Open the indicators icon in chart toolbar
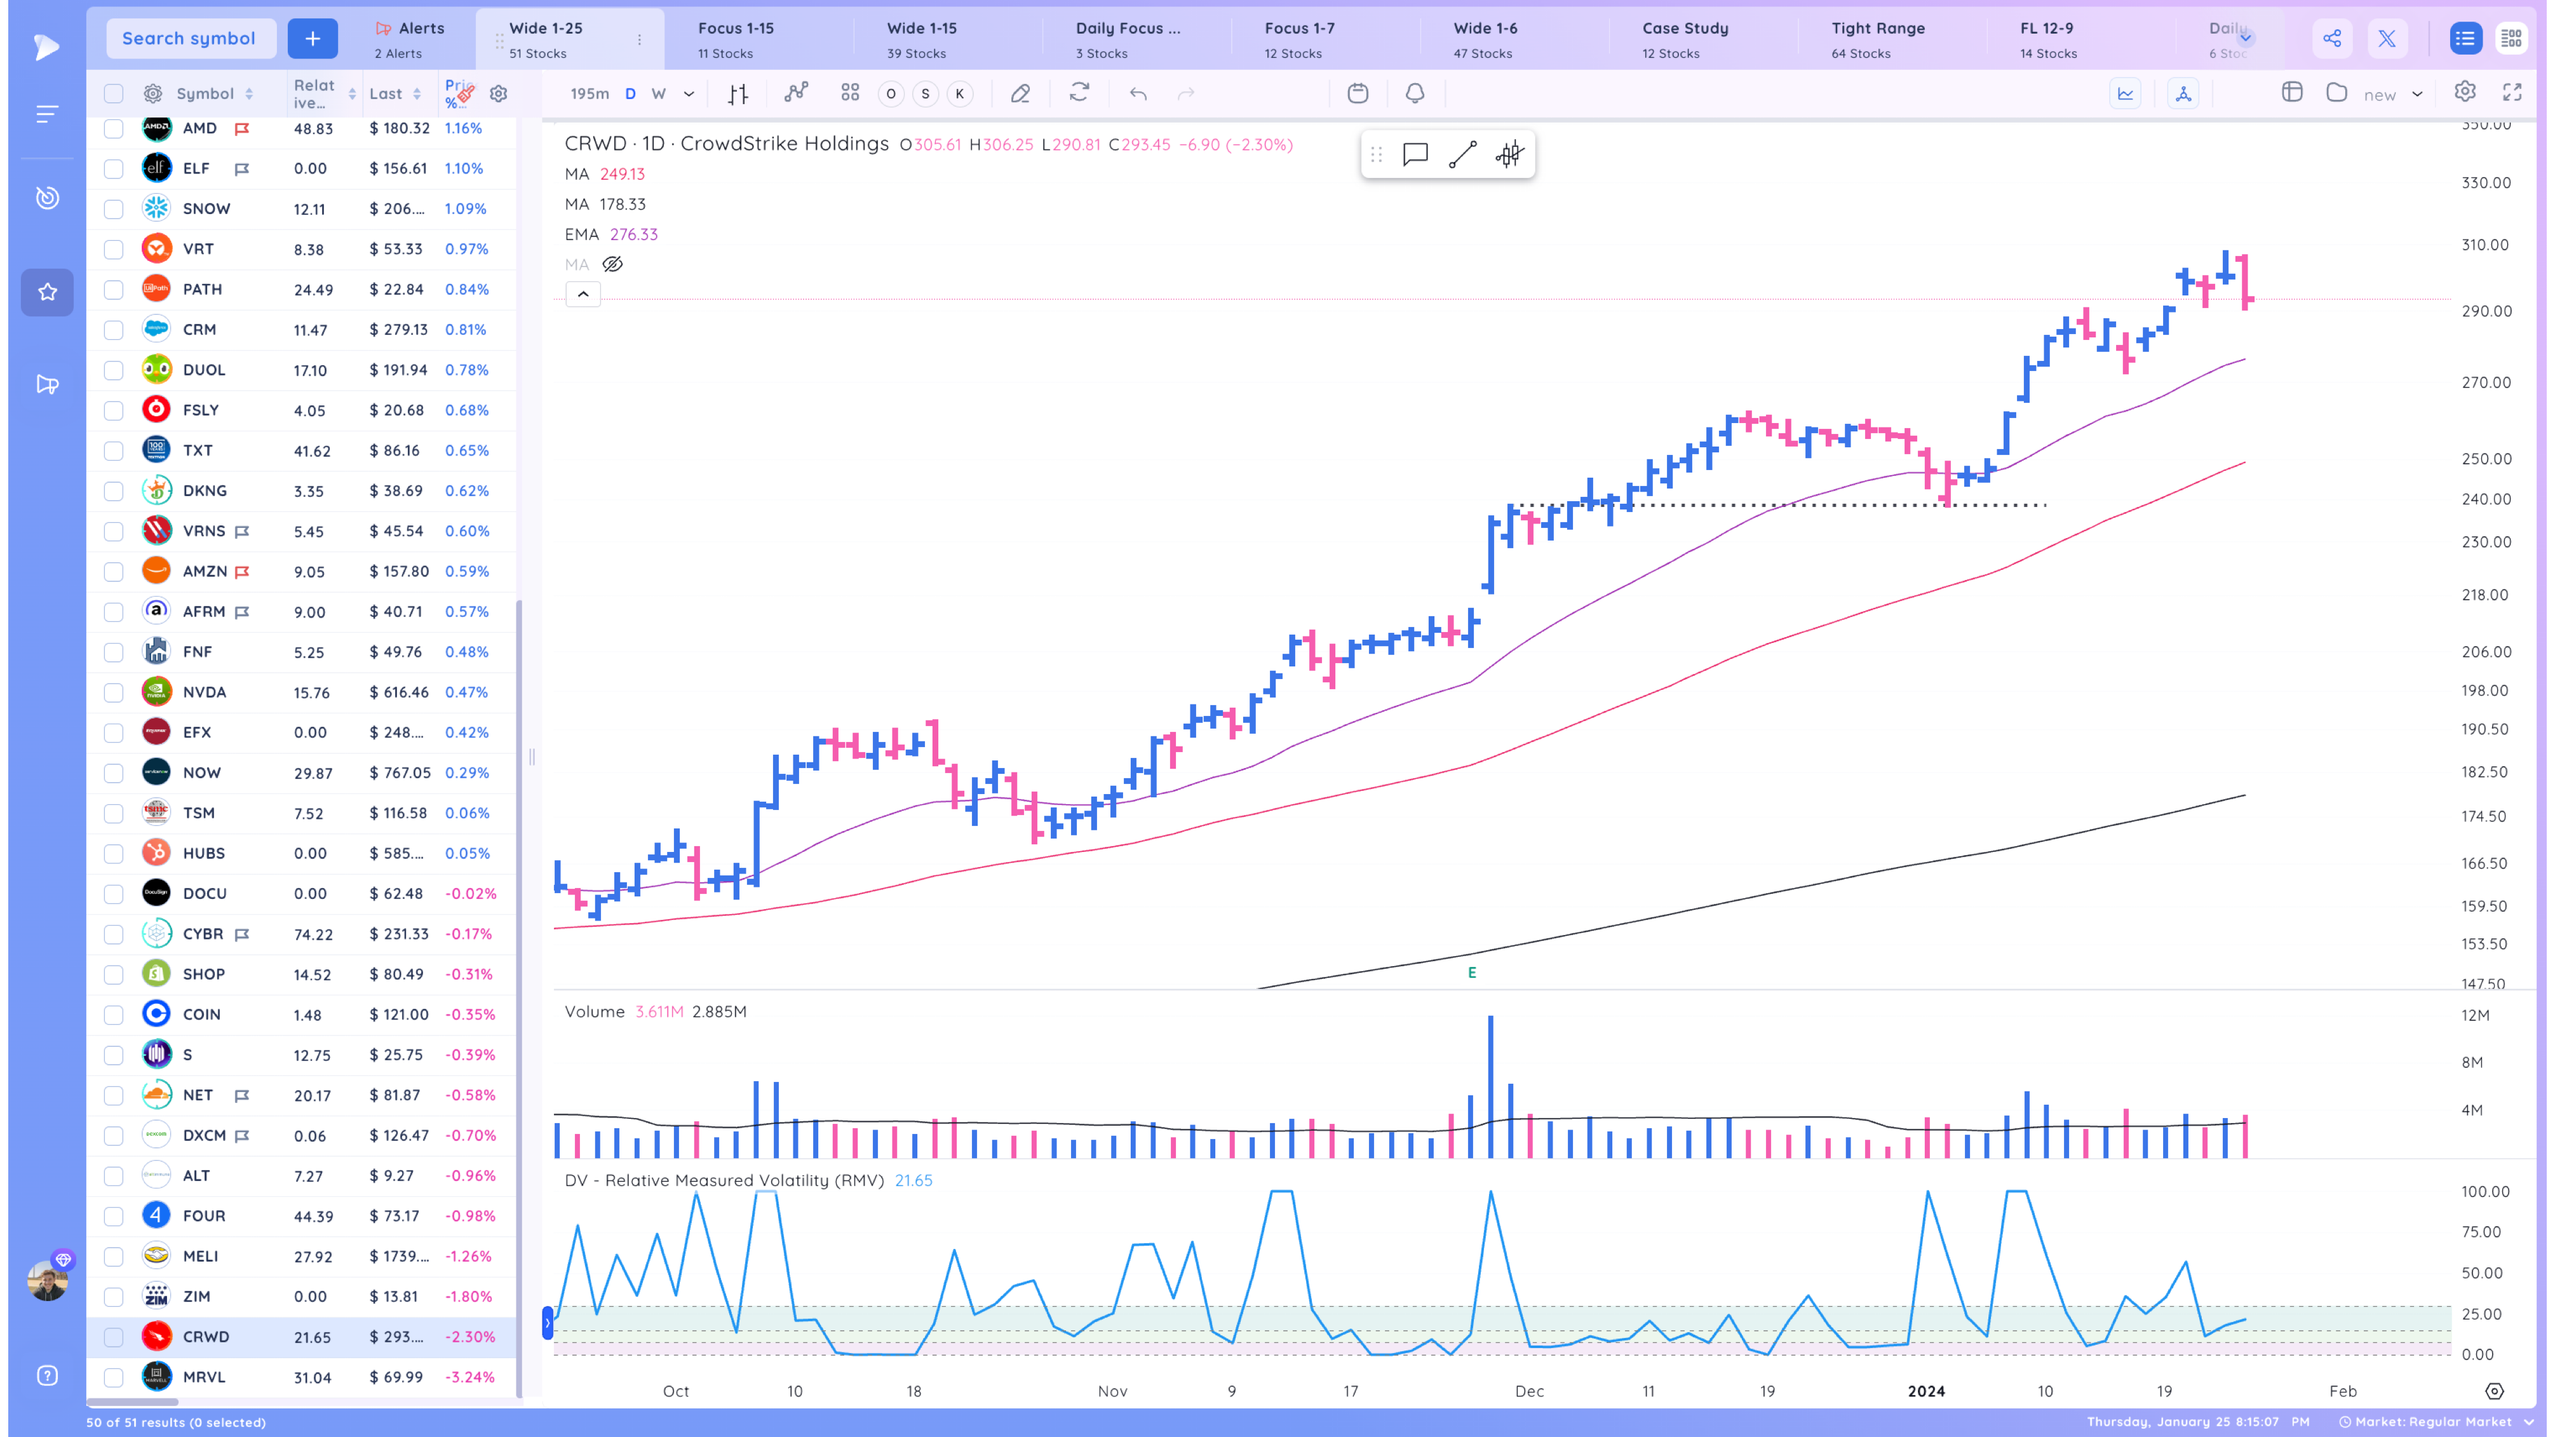Screen dimensions: 2555x1437 (795, 93)
